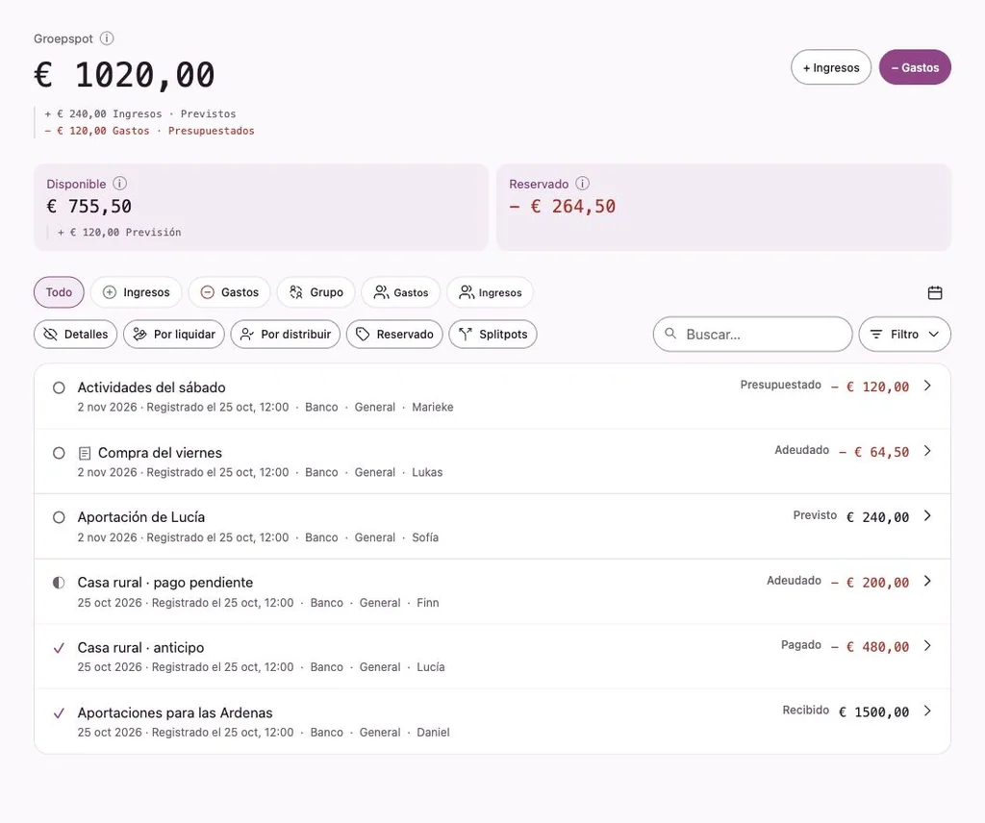Click the Pagado status label
Screen dimensions: 985x823
click(x=801, y=645)
